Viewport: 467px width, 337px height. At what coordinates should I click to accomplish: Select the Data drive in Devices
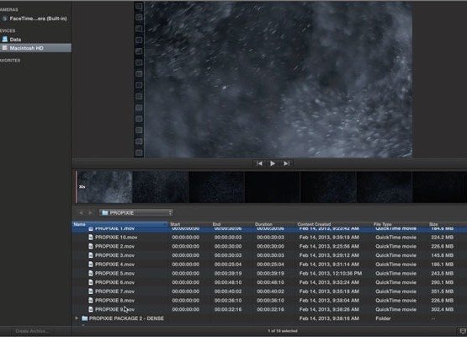15,40
